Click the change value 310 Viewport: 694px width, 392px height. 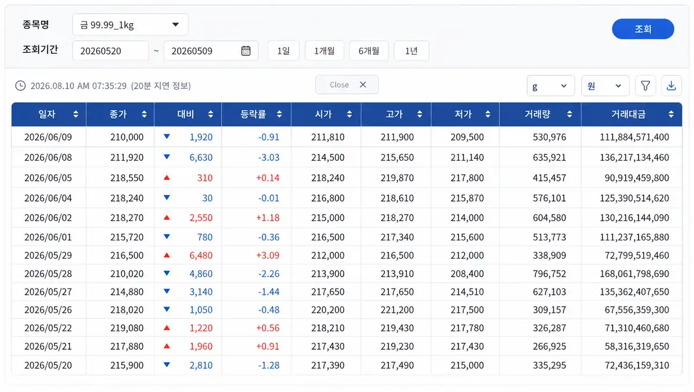click(205, 177)
